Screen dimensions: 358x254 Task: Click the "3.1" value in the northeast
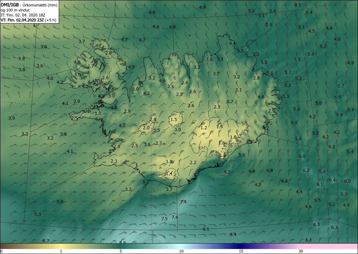coord(238,90)
